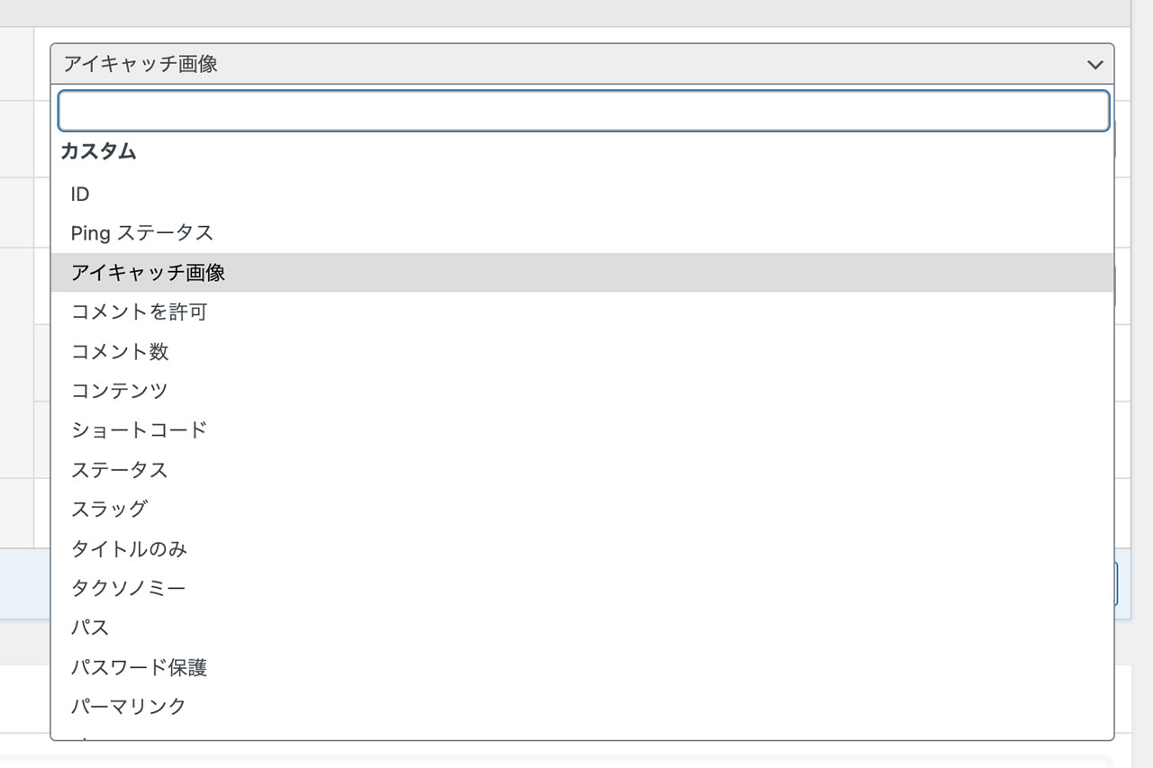The width and height of the screenshot is (1153, 768).
Task: Choose the タクソノミー option
Action: point(128,588)
